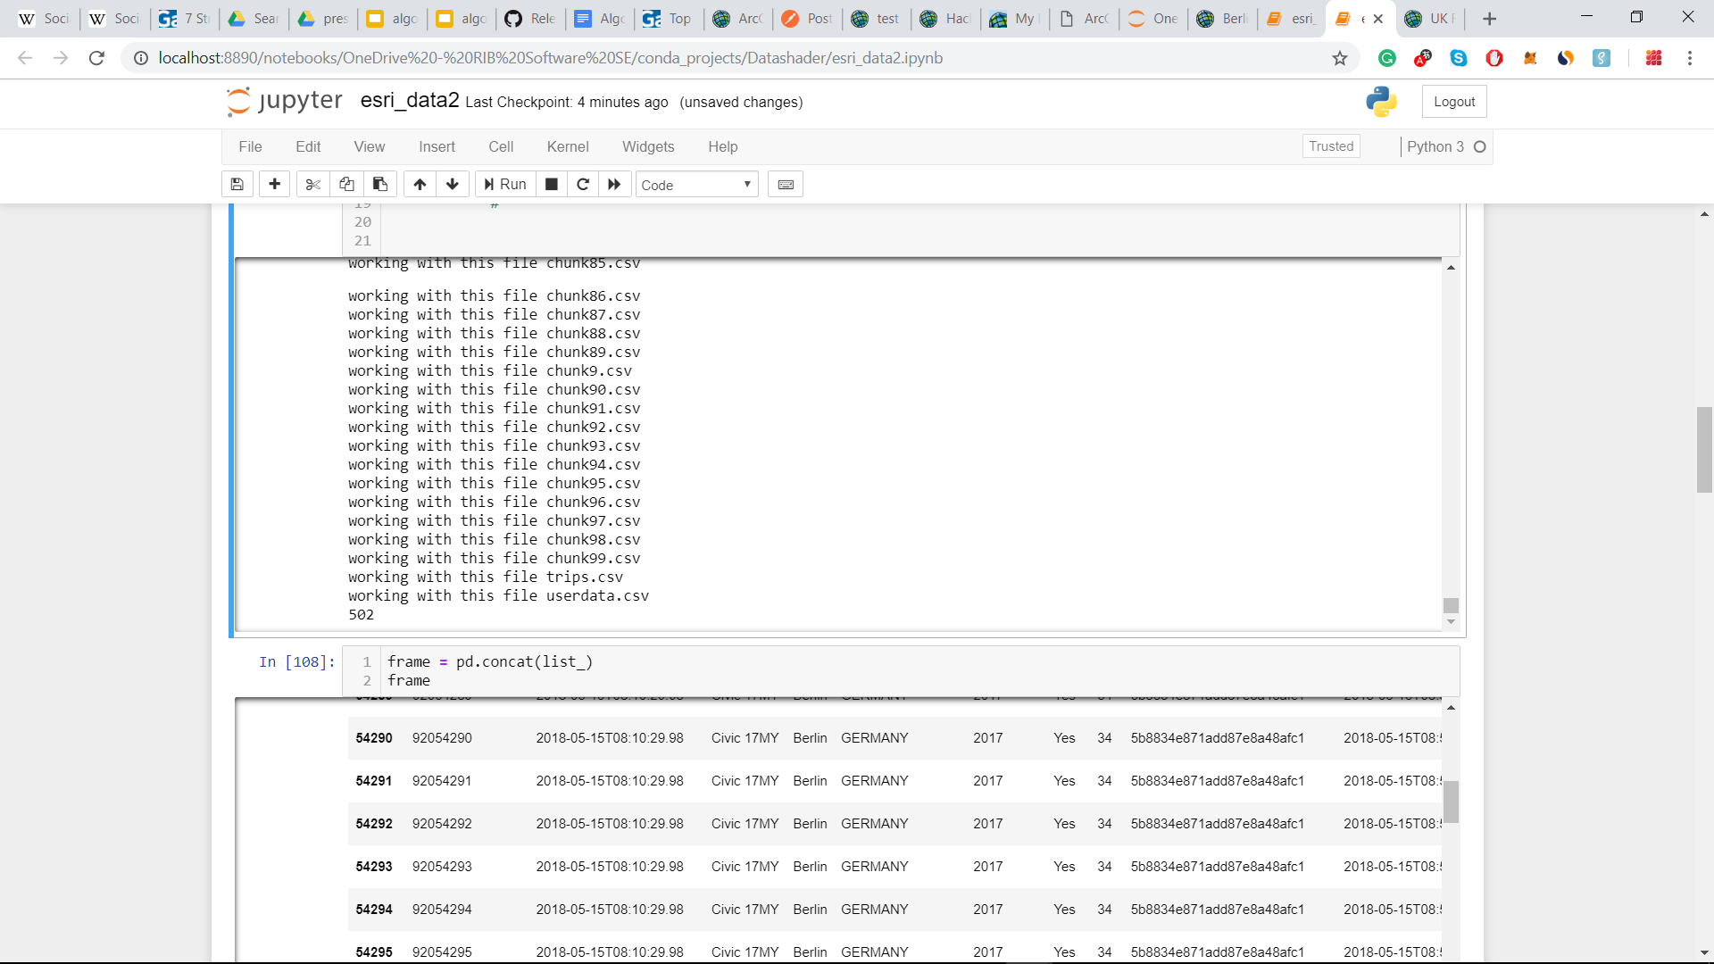Screen dimensions: 1714x964
Task: Restart the kernel with circular arrow icon
Action: click(x=583, y=185)
